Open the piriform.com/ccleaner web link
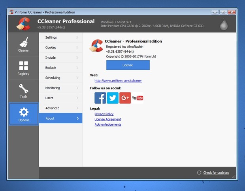The height and width of the screenshot is (191, 245). (x=118, y=81)
